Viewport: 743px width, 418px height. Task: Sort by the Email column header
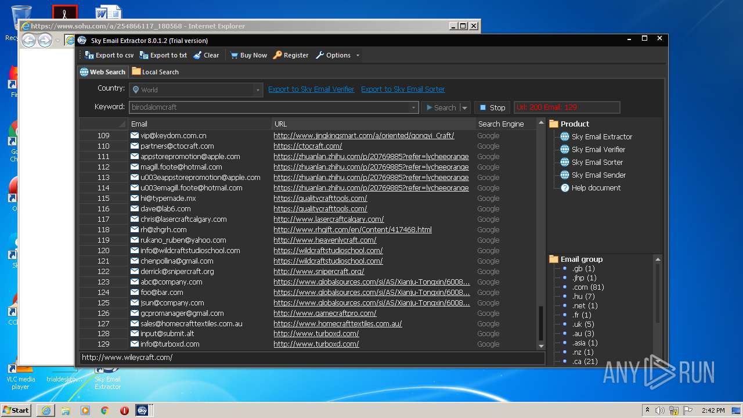coord(200,124)
